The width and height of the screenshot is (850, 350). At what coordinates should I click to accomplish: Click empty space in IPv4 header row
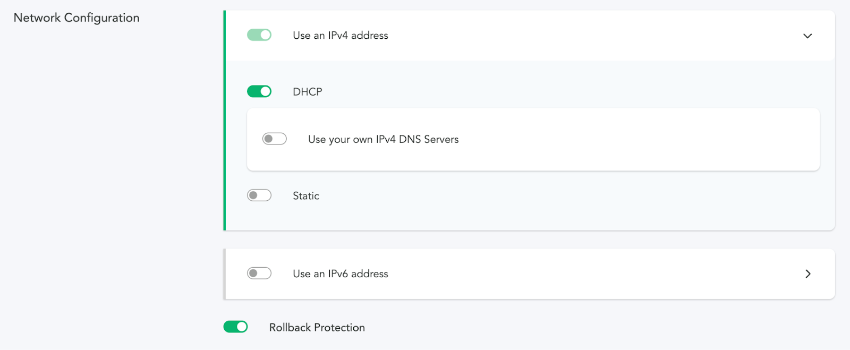tap(584, 36)
